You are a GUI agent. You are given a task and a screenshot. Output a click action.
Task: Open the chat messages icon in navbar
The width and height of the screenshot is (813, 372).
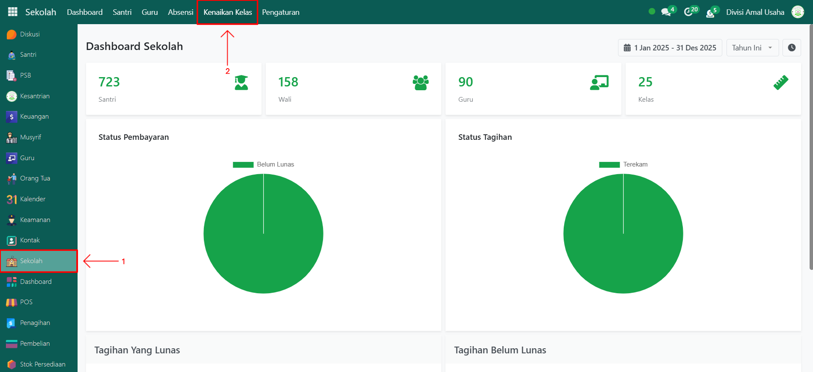[666, 12]
